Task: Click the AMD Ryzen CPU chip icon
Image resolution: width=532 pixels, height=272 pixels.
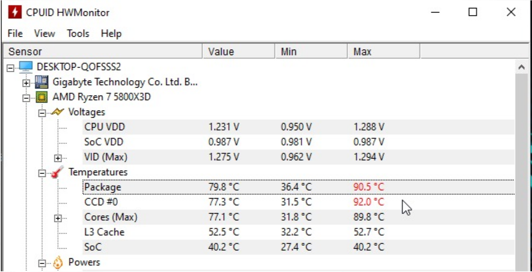Action: coord(42,97)
